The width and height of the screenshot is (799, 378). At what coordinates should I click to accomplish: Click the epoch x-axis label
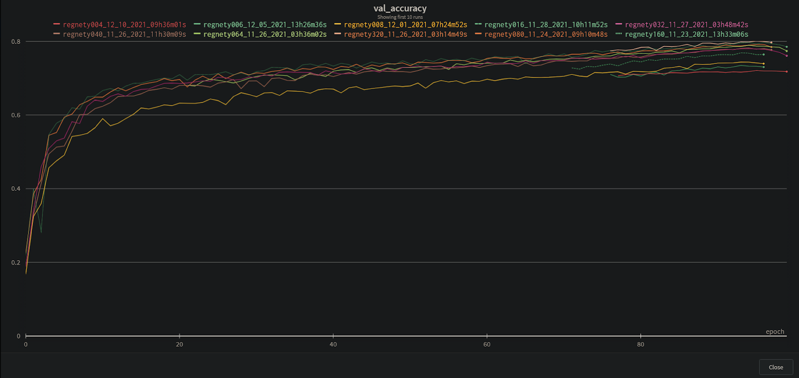(x=775, y=332)
